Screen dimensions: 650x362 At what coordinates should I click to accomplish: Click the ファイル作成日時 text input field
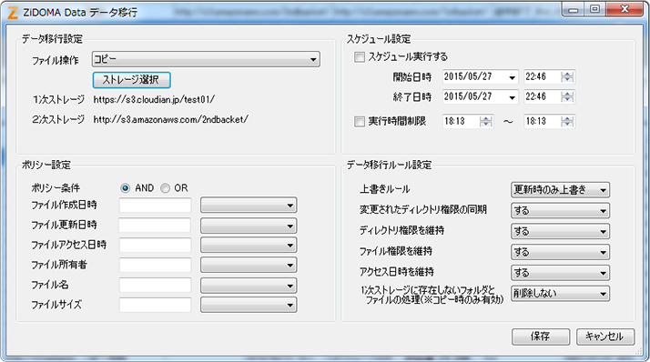[155, 205]
